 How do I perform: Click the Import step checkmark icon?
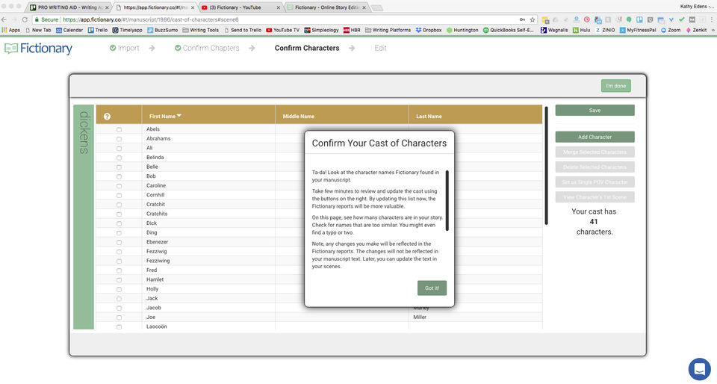coord(113,48)
